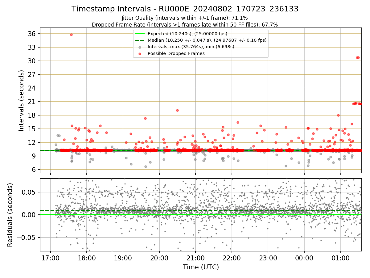Click the 'Possible Dropped Frames' legend entry

176,53
